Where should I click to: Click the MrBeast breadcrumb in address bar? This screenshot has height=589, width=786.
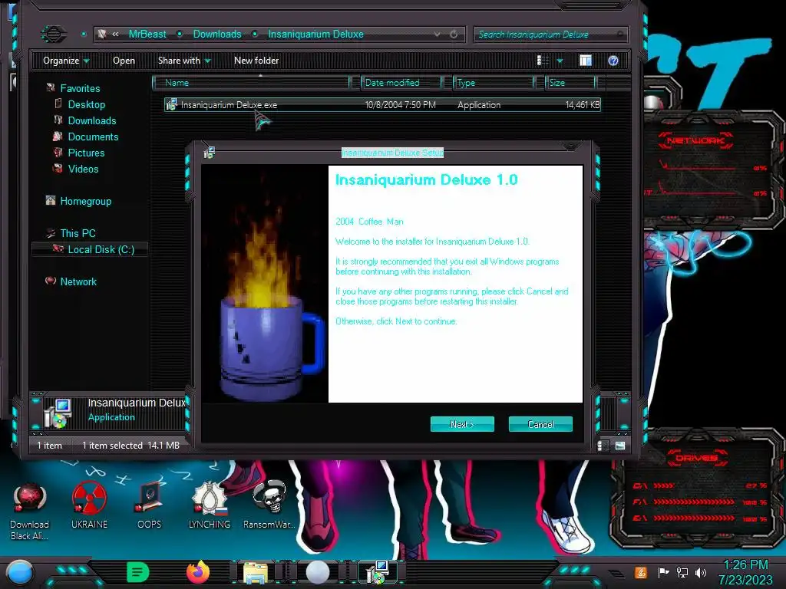click(x=147, y=34)
